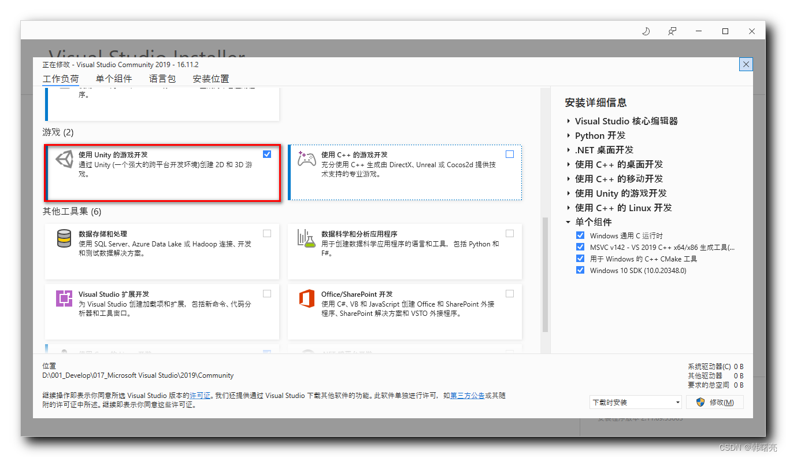Viewport: 786px width, 457px height.
Task: Click the 数据存储和处理 workload title
Action: pos(103,234)
